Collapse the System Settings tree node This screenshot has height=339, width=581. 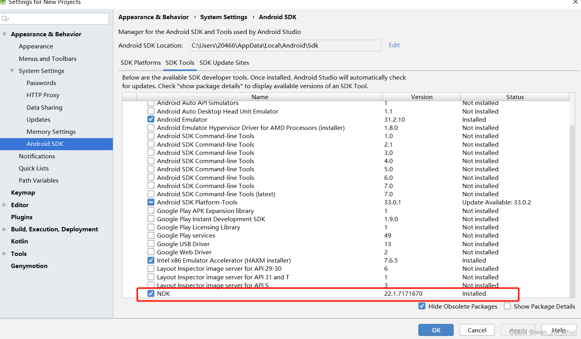coord(12,71)
